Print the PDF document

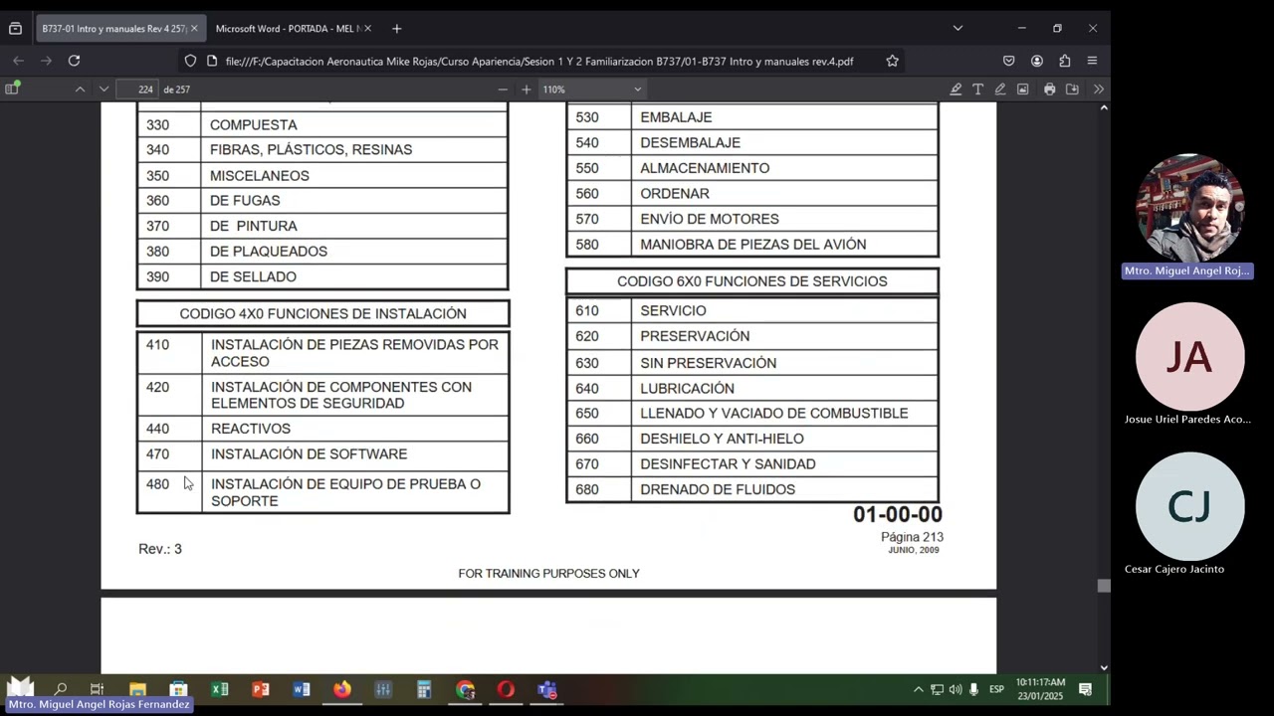point(1049,89)
